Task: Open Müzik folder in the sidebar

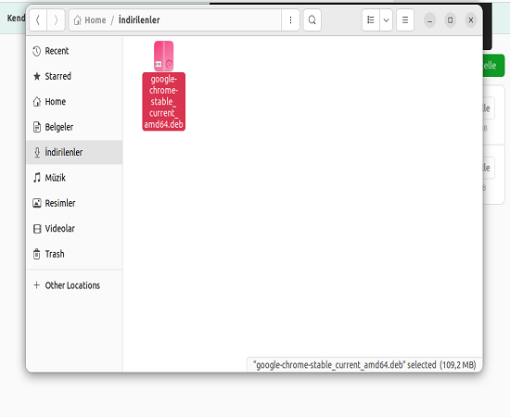Action: [x=74, y=178]
